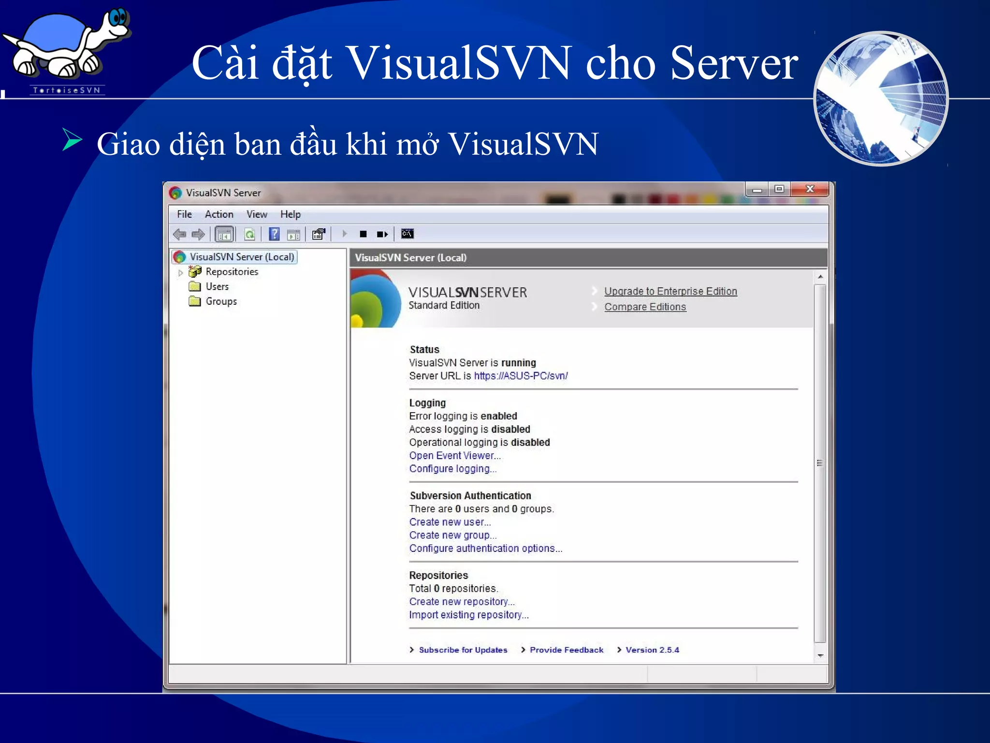Close the VisualSVN Server window

point(810,189)
